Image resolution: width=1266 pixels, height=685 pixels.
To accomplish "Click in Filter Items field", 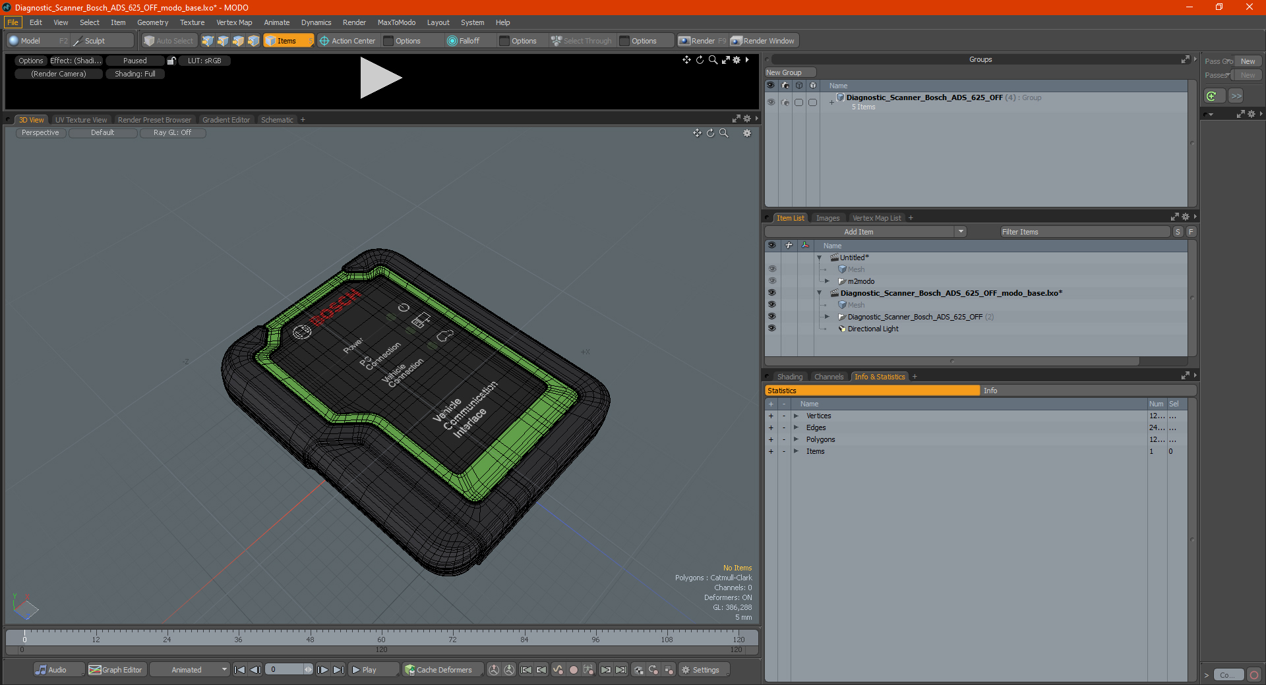I will point(1085,232).
